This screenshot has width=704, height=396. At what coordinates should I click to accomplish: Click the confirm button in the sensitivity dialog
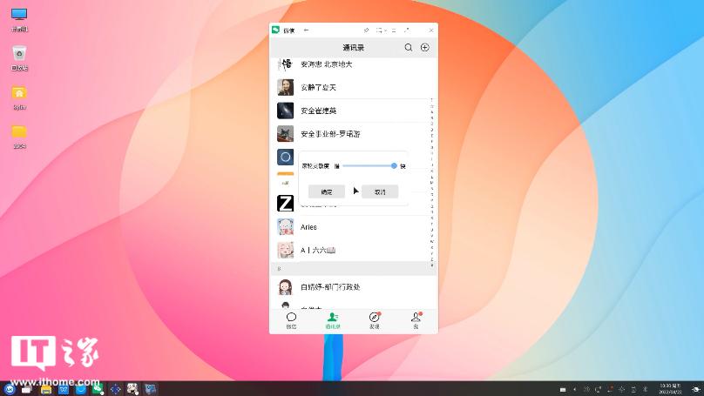coord(327,191)
